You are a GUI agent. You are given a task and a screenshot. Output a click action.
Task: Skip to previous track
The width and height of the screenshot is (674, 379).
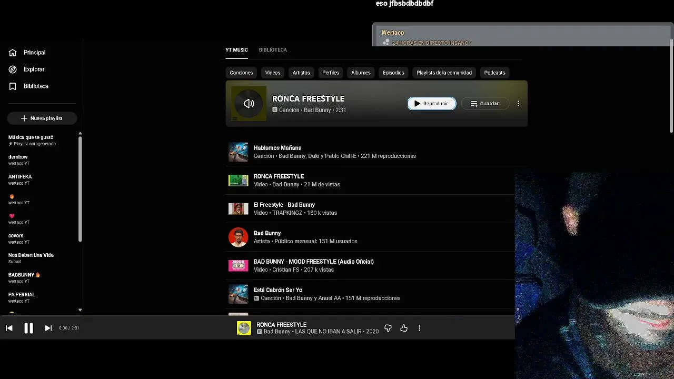[x=9, y=328]
